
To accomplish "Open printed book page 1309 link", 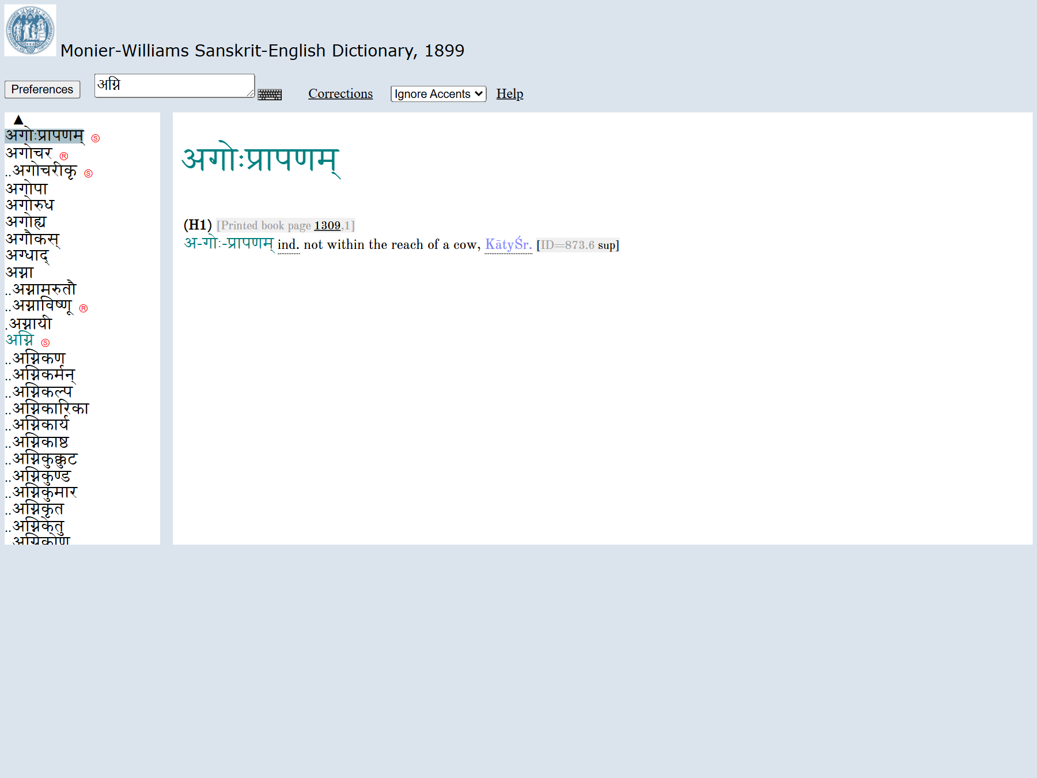I will click(327, 225).
